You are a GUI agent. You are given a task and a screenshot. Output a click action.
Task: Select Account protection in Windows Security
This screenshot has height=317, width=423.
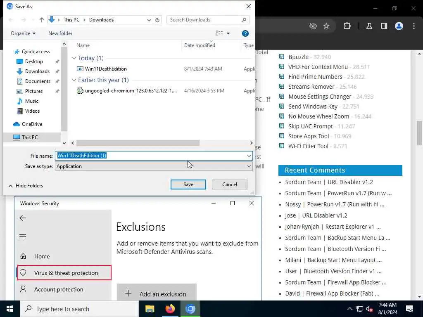[x=59, y=289]
